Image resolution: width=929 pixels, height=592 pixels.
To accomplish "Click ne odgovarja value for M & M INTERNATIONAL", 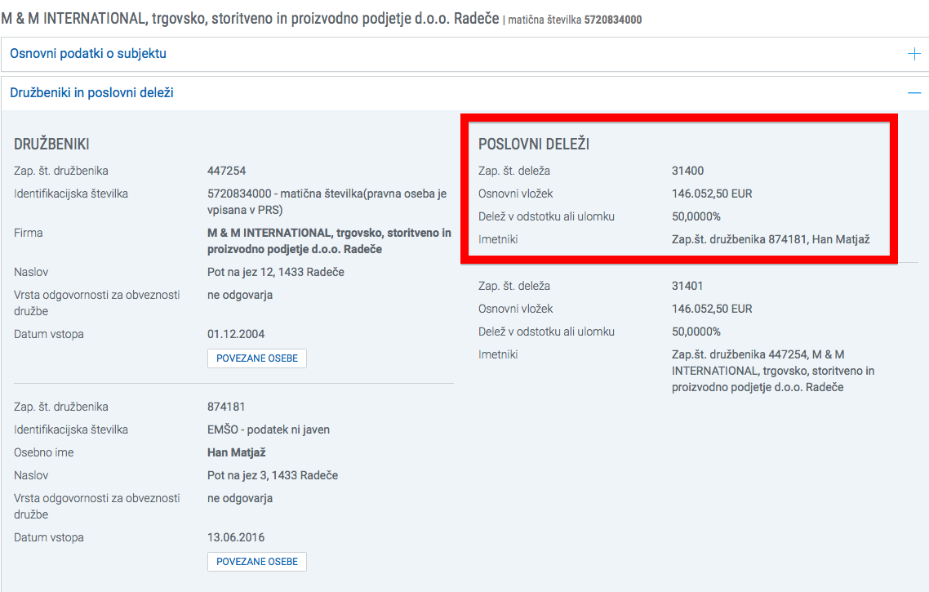I will [240, 295].
